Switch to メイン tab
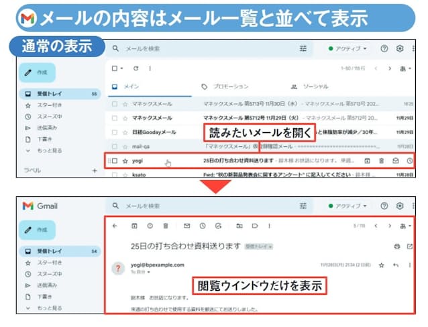This screenshot has width=428, height=327. click(x=150, y=86)
